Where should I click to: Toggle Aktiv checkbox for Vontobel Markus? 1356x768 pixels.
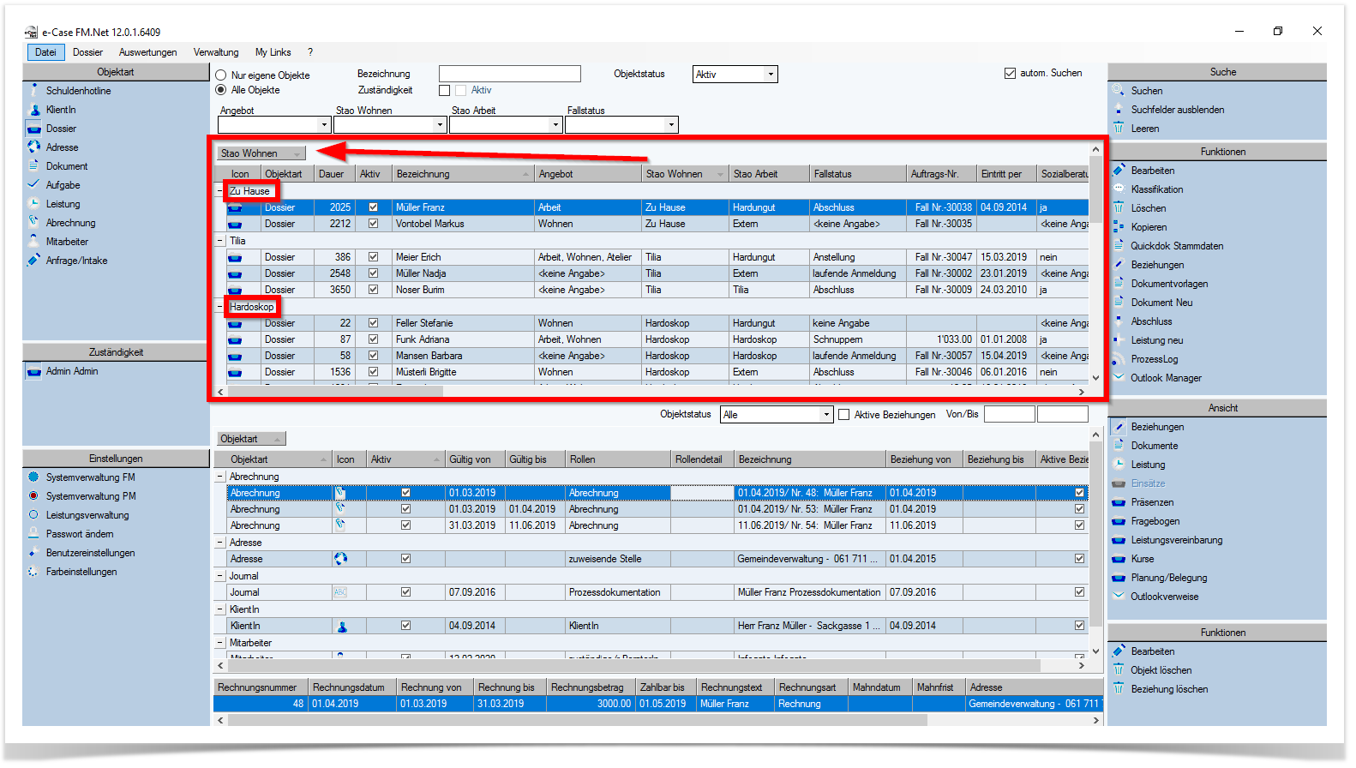tap(373, 224)
